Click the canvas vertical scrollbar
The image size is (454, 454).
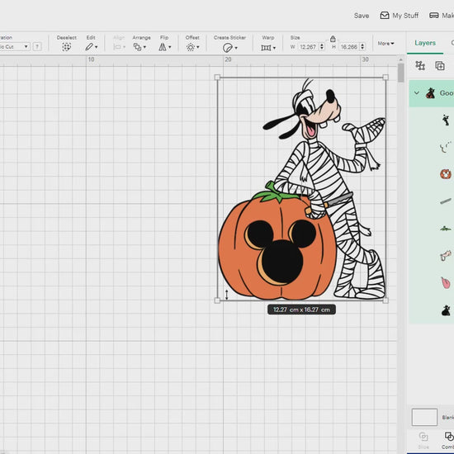(400, 73)
